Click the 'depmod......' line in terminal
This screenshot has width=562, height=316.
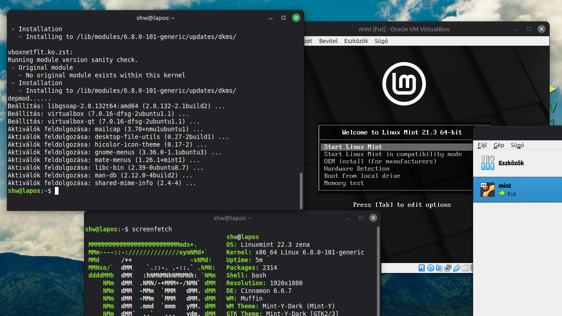coord(29,98)
